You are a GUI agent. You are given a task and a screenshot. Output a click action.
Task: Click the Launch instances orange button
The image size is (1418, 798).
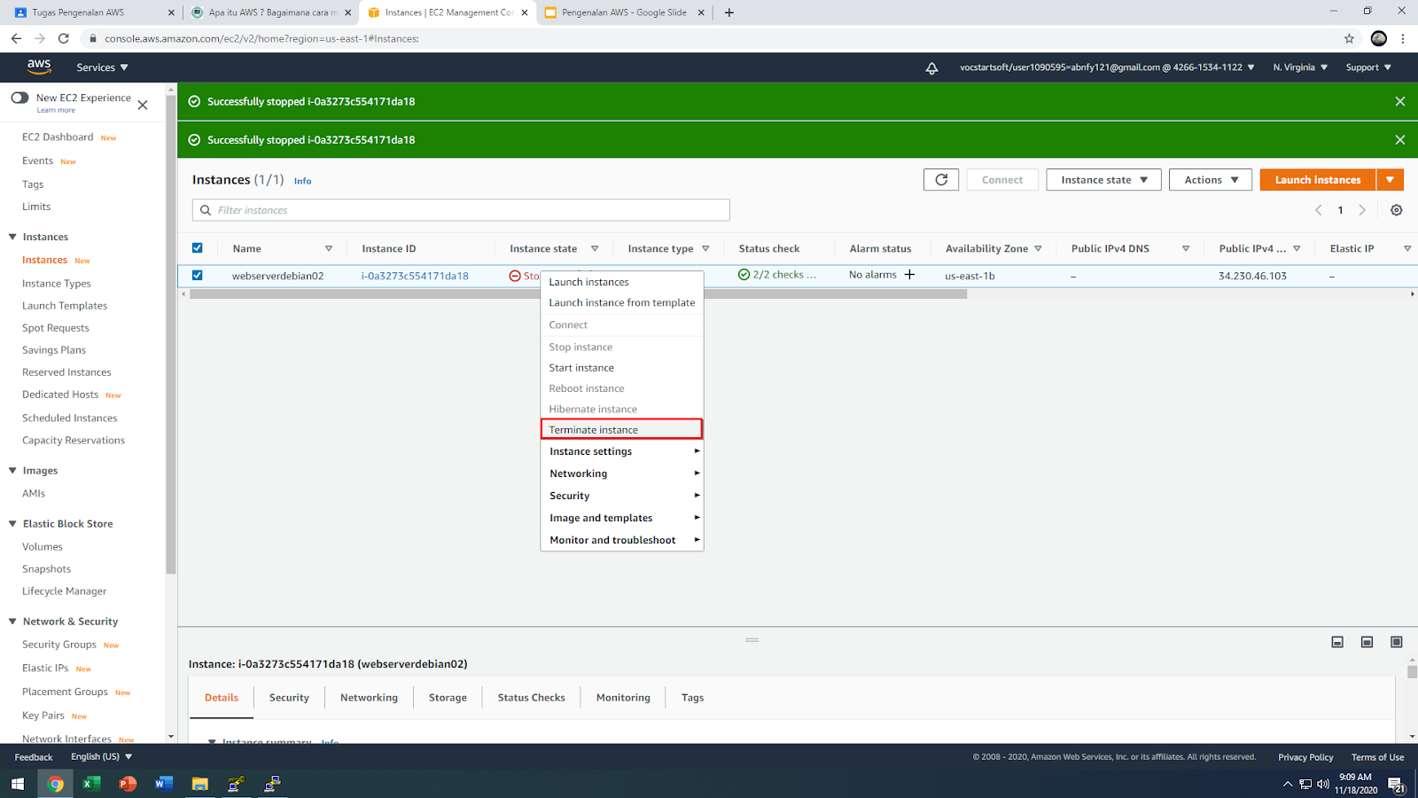[x=1318, y=180]
